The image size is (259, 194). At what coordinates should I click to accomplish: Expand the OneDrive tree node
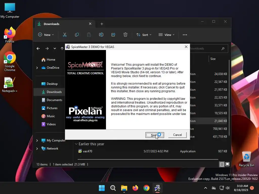click(x=37, y=68)
